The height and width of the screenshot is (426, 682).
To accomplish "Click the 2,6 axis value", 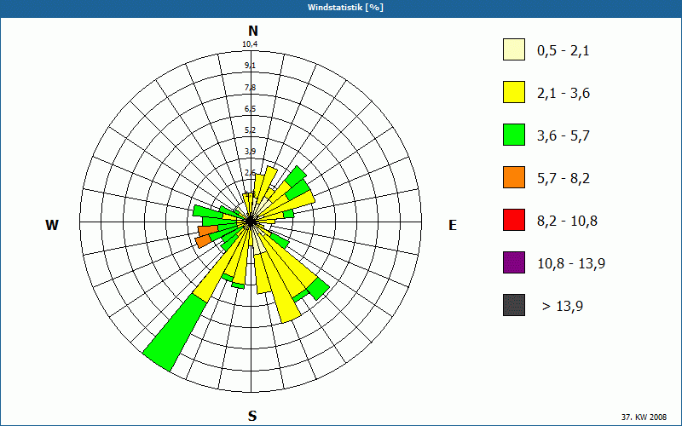I will 250,173.
